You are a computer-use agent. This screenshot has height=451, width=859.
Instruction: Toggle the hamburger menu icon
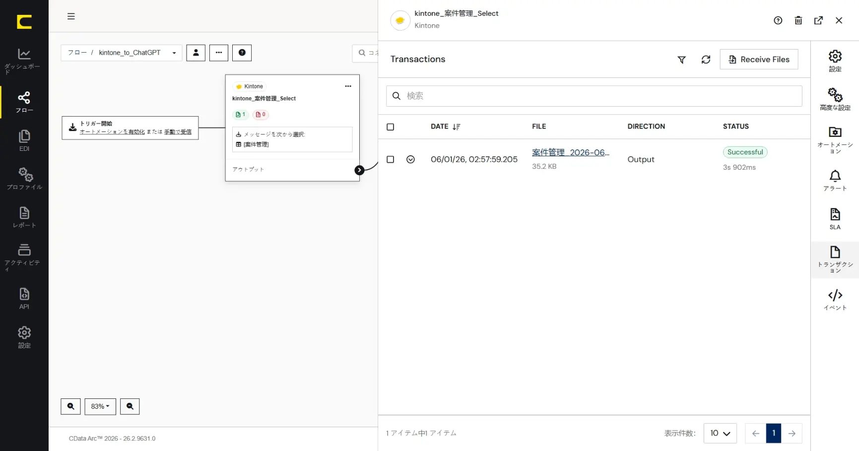click(x=71, y=16)
